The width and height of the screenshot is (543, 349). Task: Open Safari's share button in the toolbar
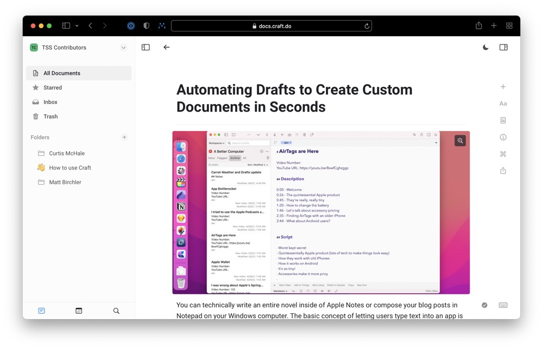click(x=478, y=25)
